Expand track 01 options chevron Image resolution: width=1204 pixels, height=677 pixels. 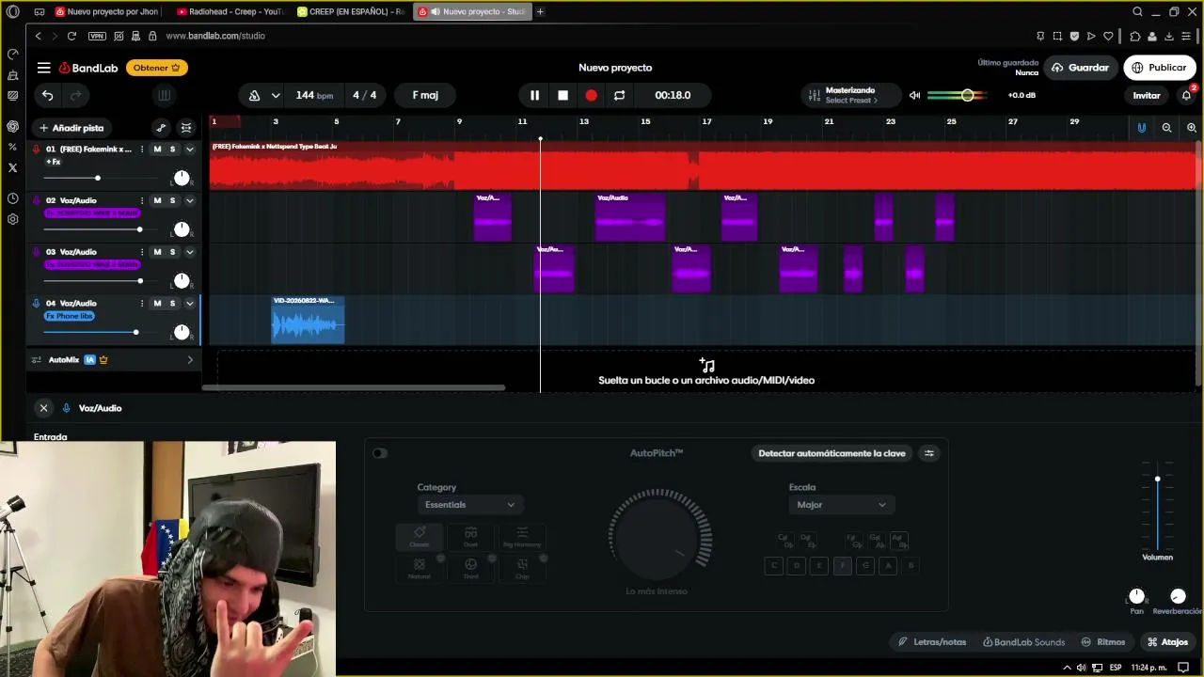[x=189, y=150]
